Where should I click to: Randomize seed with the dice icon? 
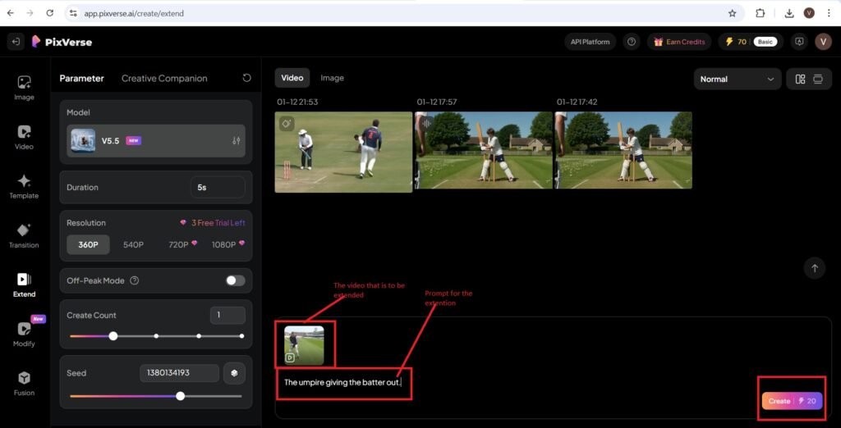(234, 373)
